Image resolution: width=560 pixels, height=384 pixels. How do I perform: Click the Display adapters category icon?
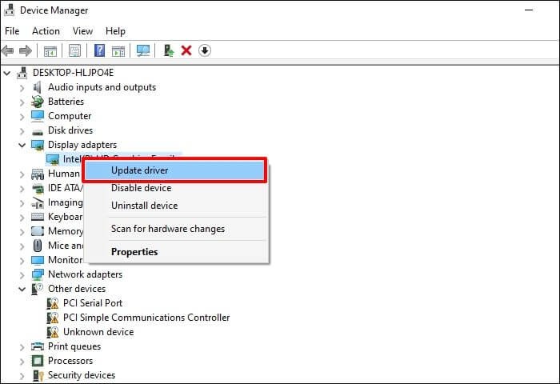point(38,145)
